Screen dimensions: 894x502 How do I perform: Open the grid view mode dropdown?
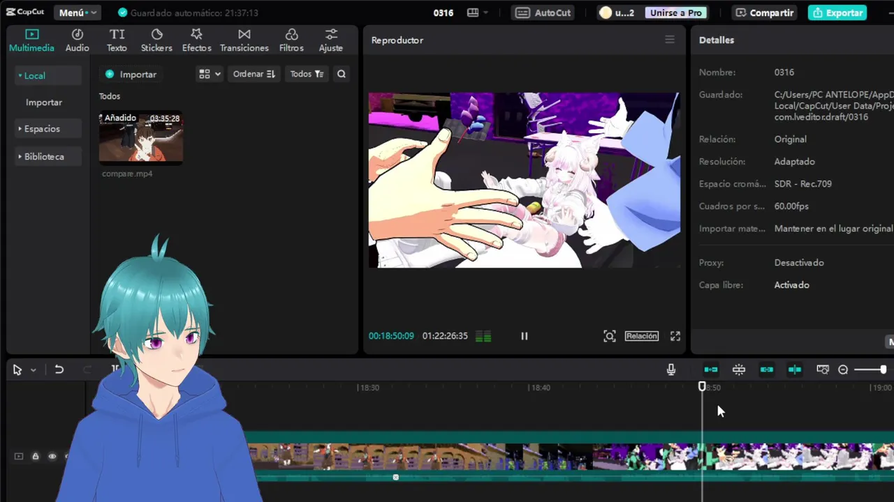click(210, 74)
